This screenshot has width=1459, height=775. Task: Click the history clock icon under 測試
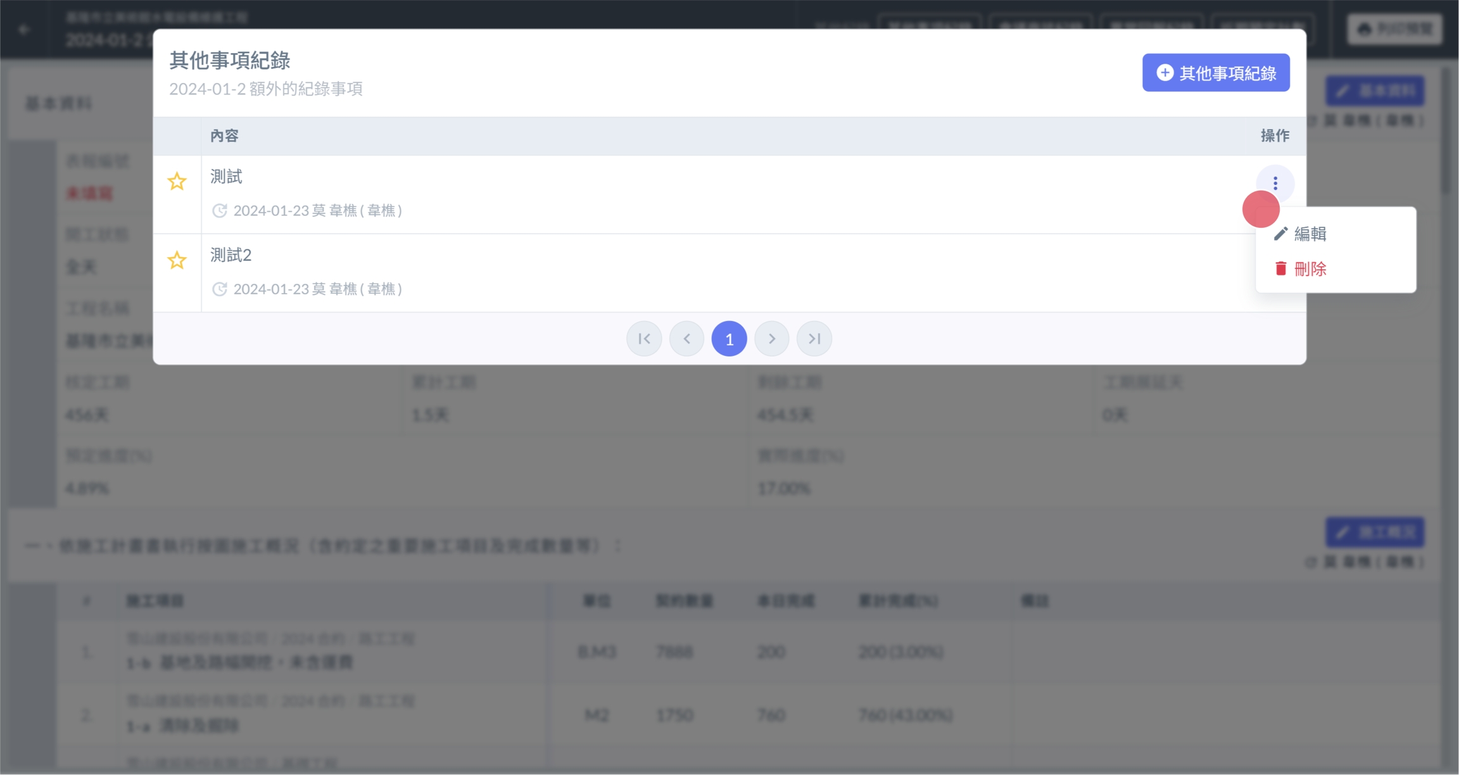click(x=219, y=211)
